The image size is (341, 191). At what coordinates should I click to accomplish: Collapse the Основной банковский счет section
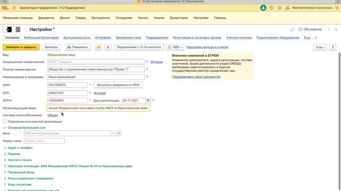click(x=5, y=128)
